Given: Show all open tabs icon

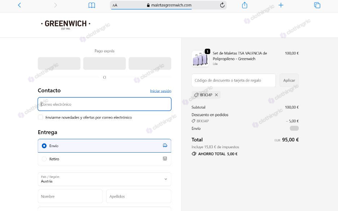Looking at the screenshot, I should [x=317, y=5].
